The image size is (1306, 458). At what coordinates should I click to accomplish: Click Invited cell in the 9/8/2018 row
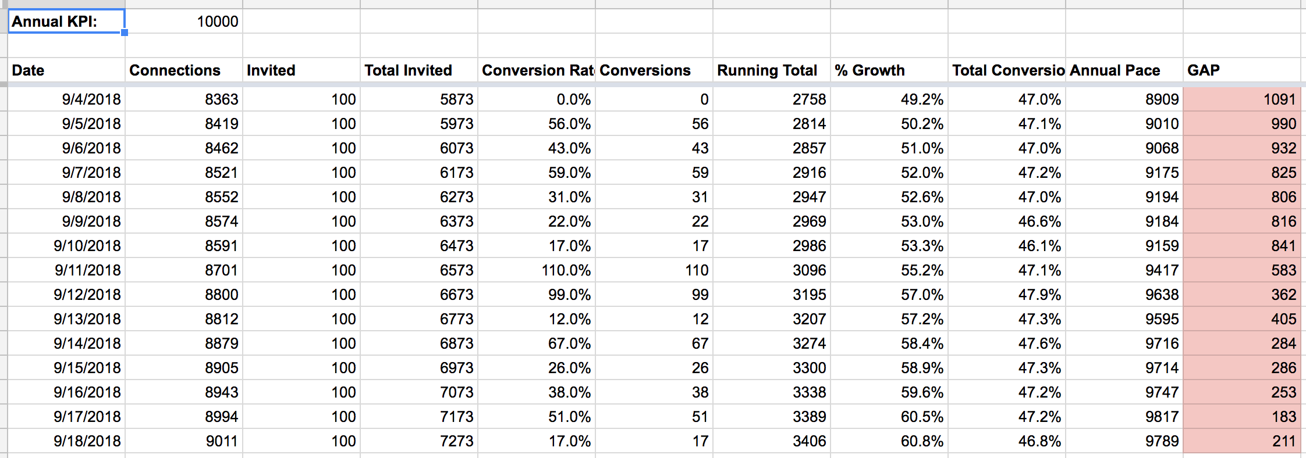(301, 197)
